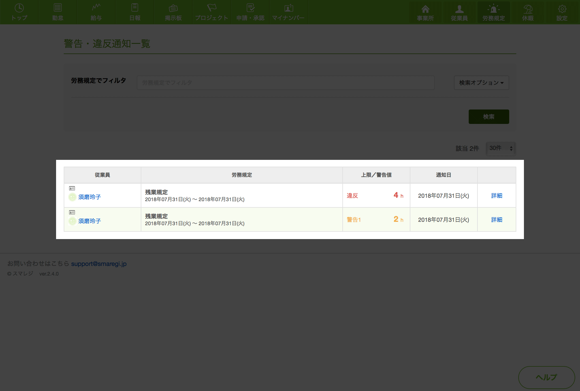
Task: Click 残業規定 in the 警告1 row
Action: [156, 216]
